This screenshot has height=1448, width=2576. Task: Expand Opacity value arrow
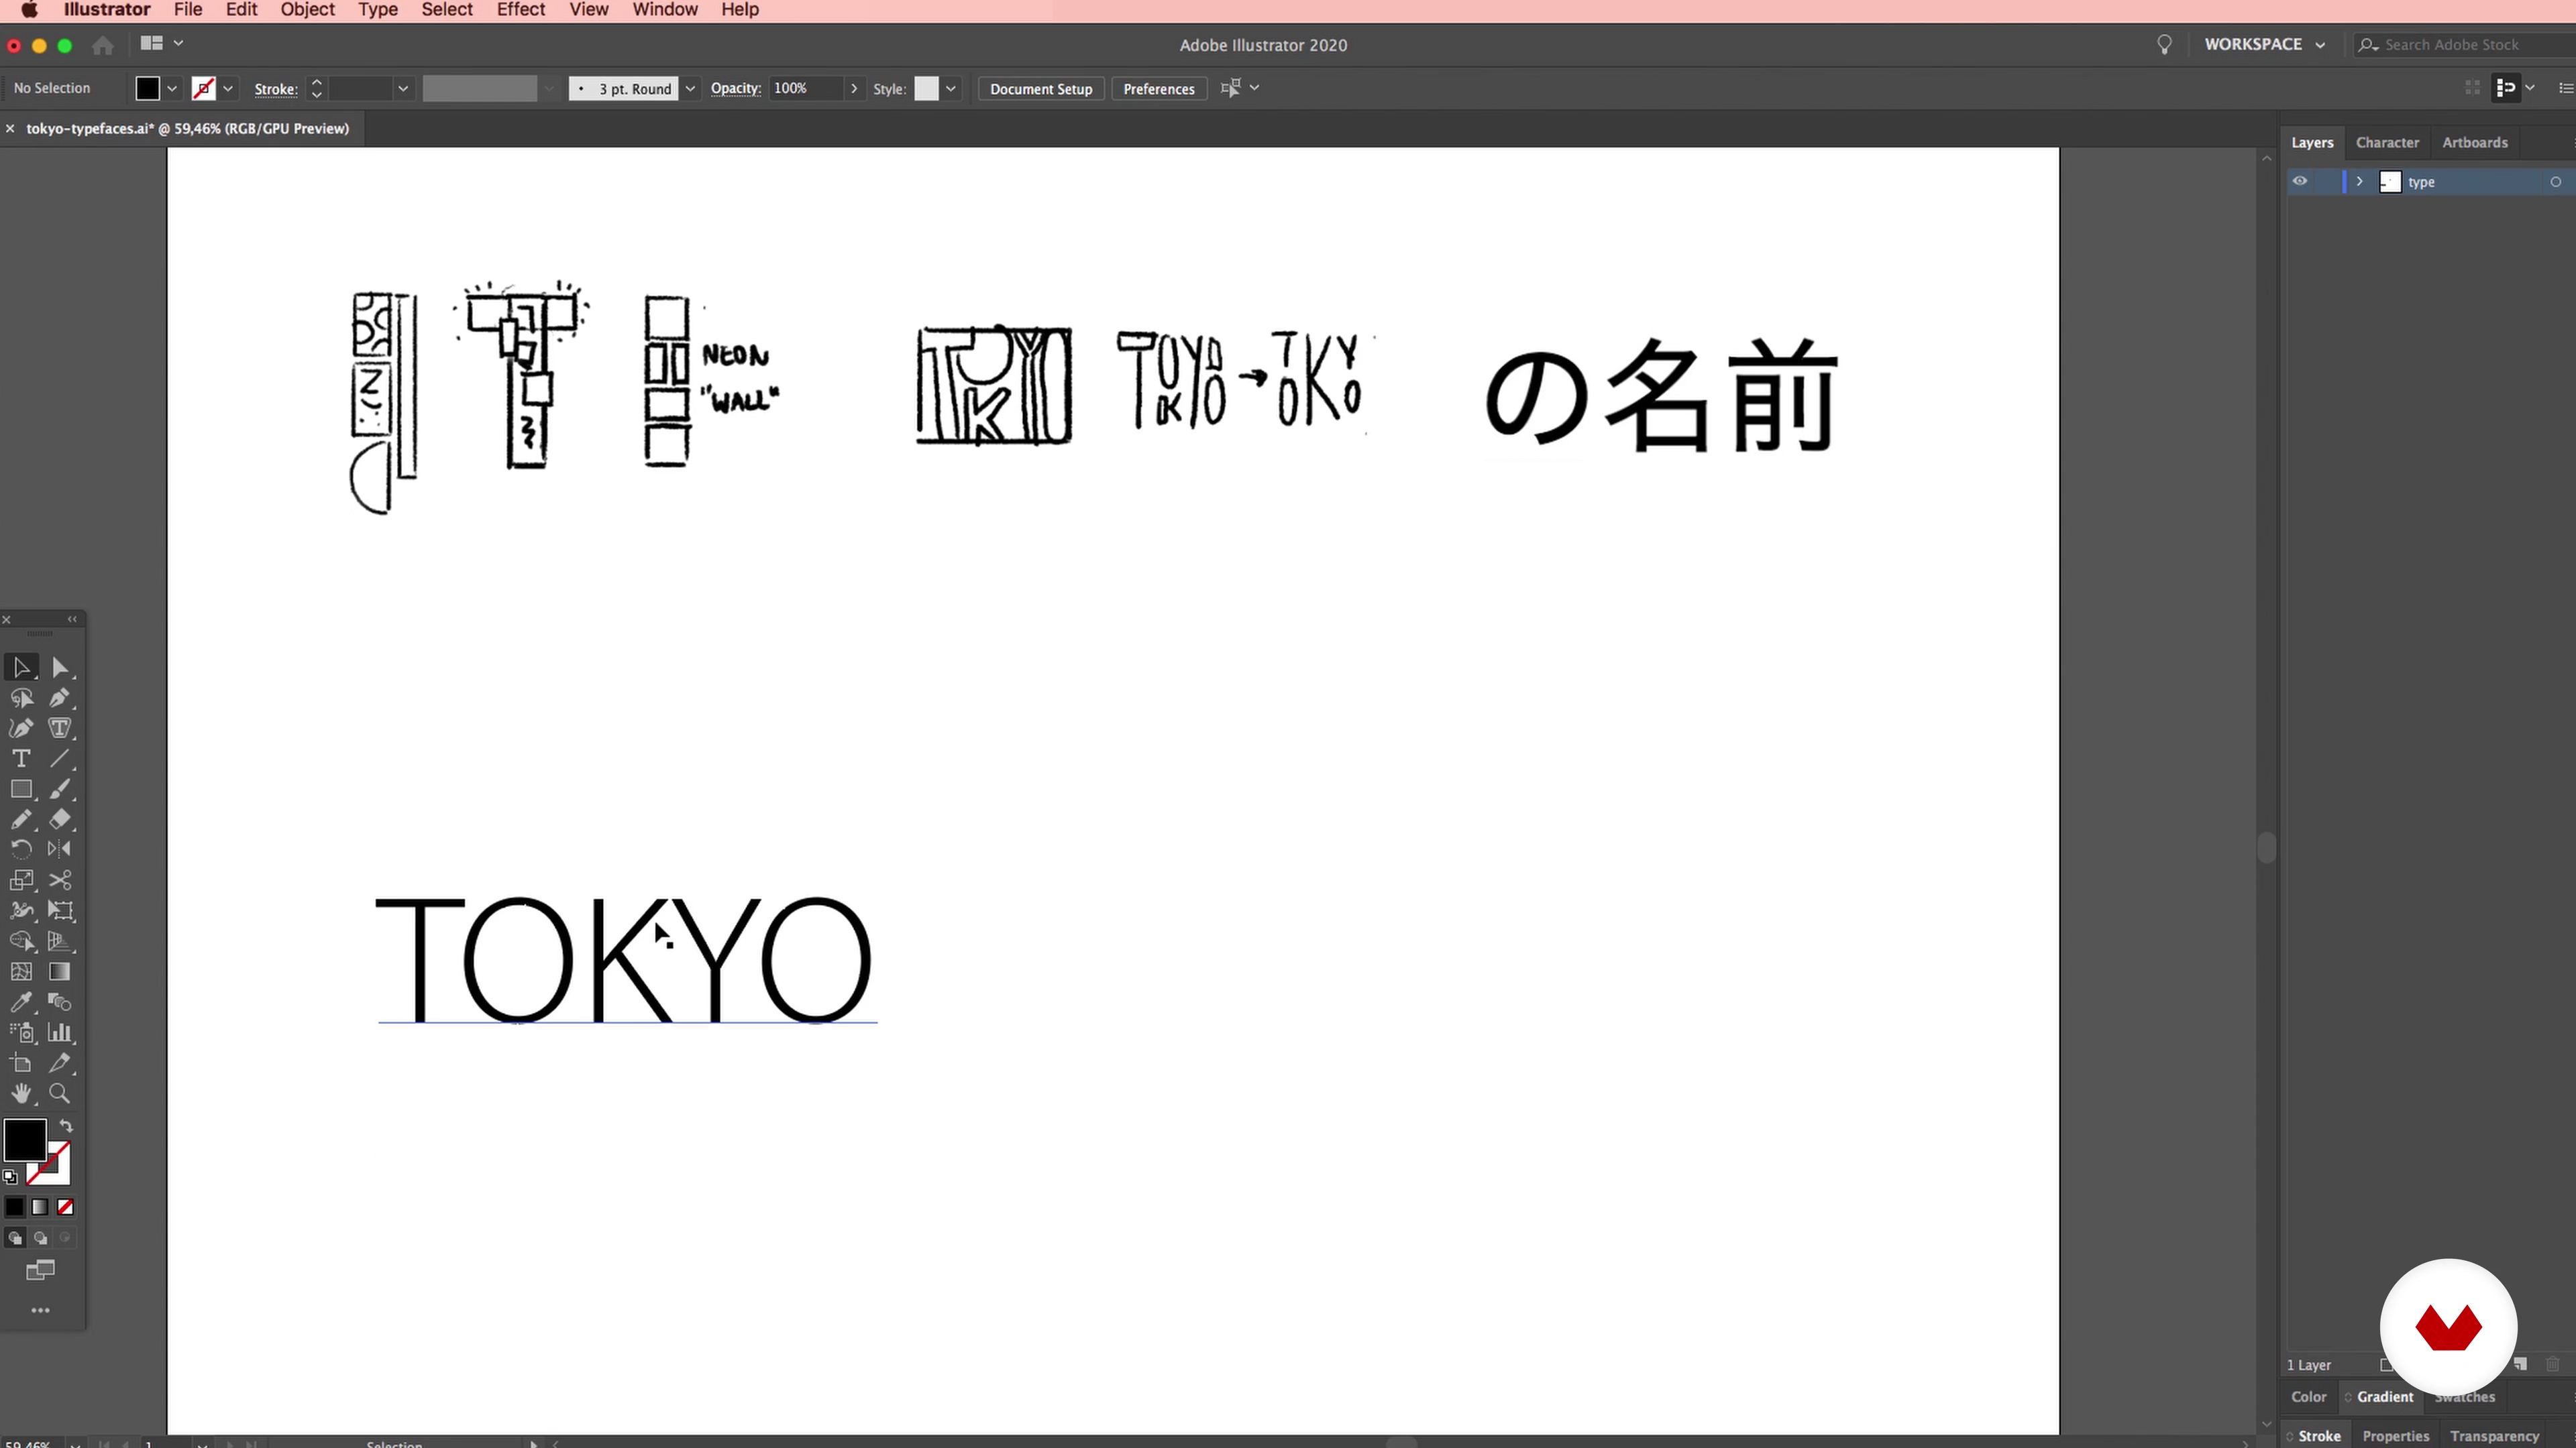pos(853,88)
